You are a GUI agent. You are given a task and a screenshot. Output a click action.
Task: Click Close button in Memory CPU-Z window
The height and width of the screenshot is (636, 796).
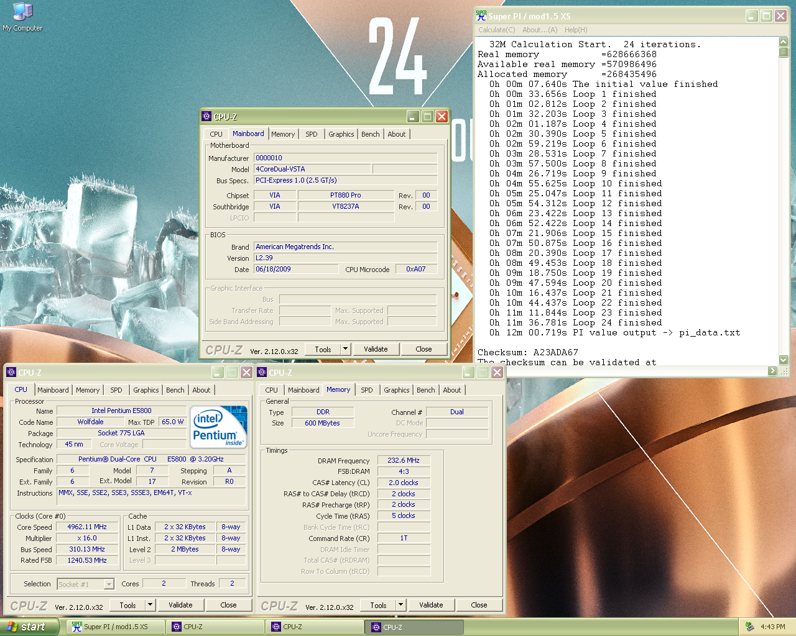pos(479,605)
